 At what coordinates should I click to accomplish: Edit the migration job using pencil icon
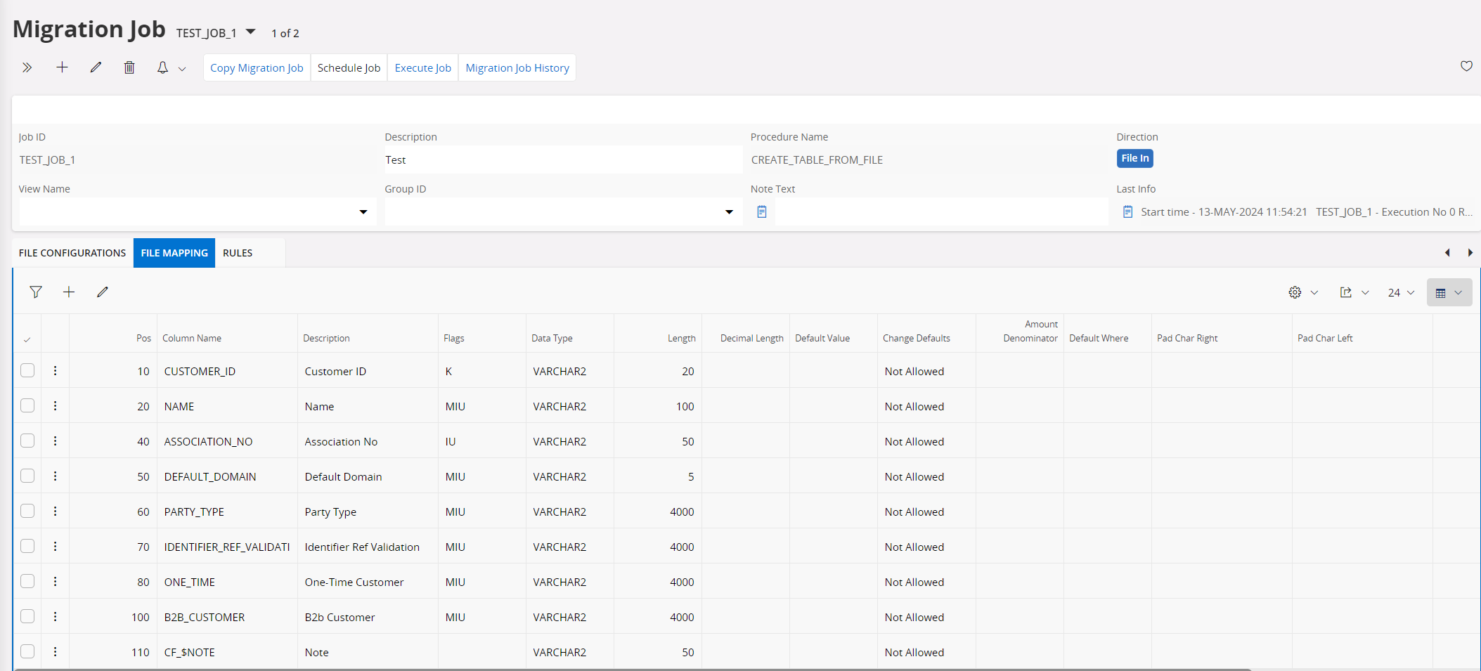click(96, 67)
